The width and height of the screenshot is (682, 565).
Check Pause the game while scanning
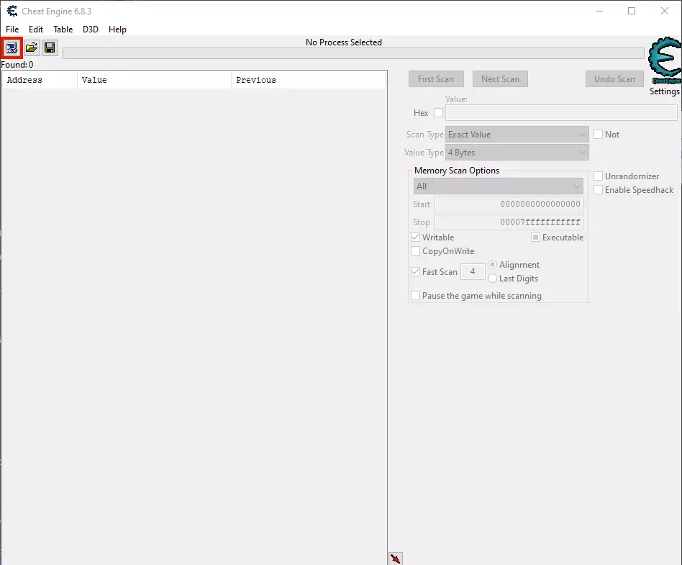pos(415,296)
